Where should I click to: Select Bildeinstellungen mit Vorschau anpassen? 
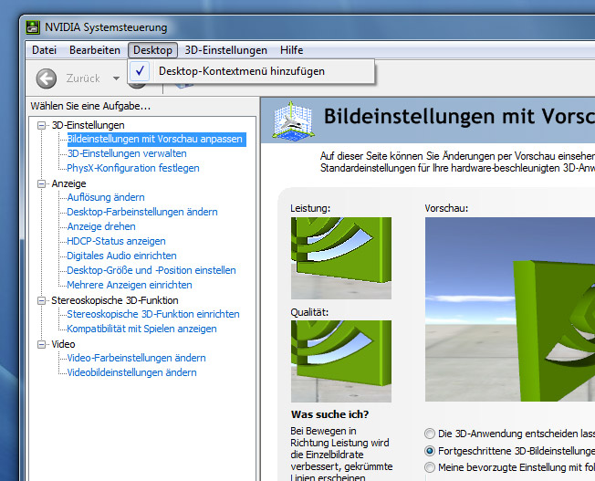tap(155, 139)
